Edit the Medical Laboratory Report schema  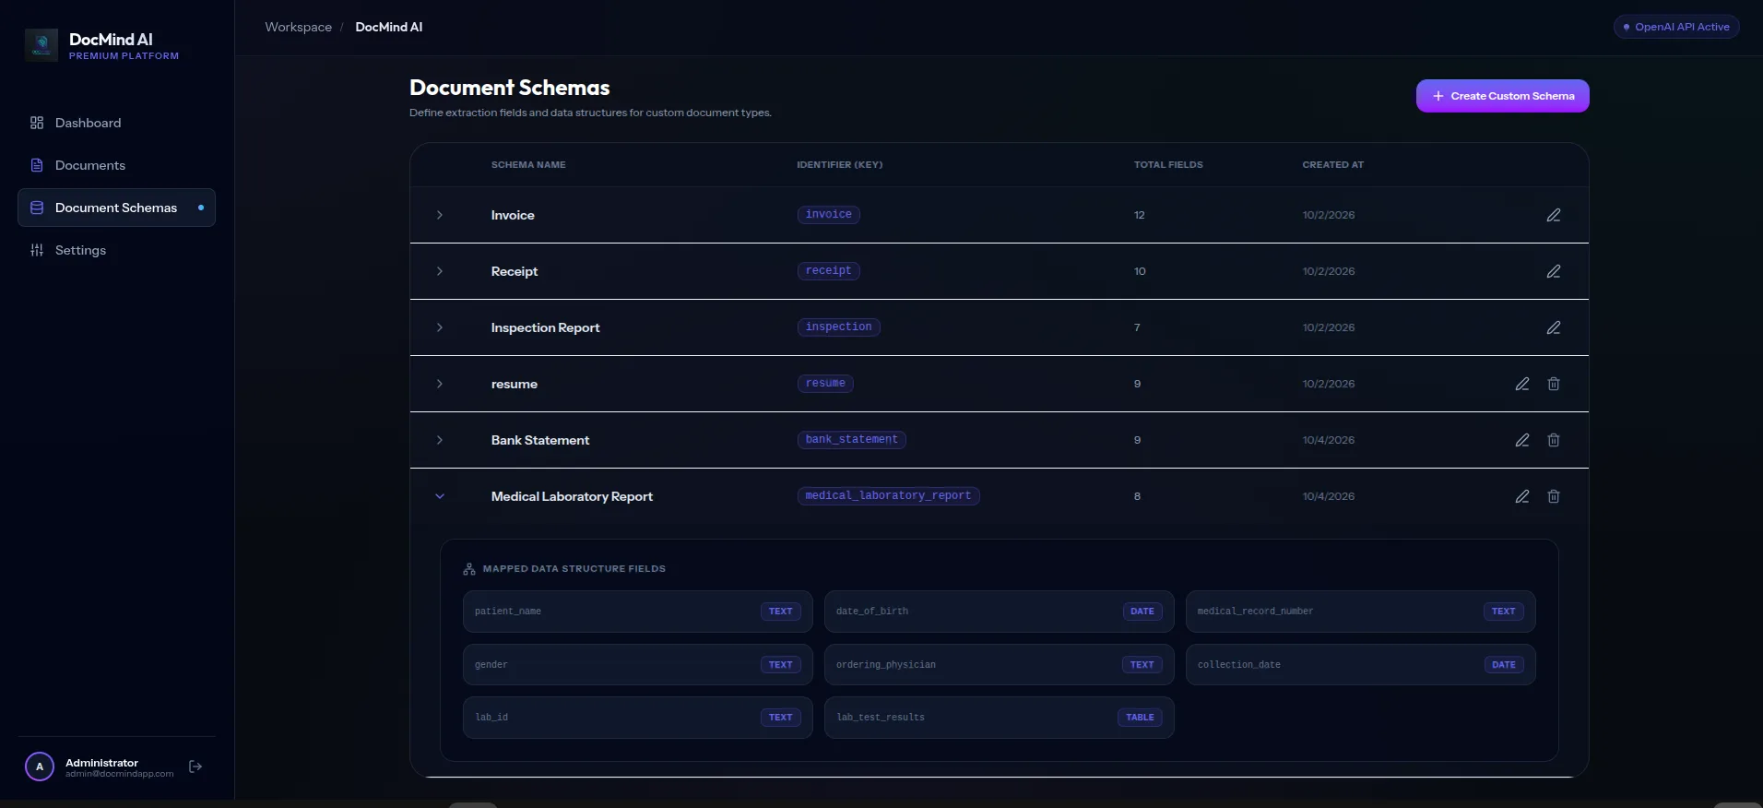[x=1522, y=496]
